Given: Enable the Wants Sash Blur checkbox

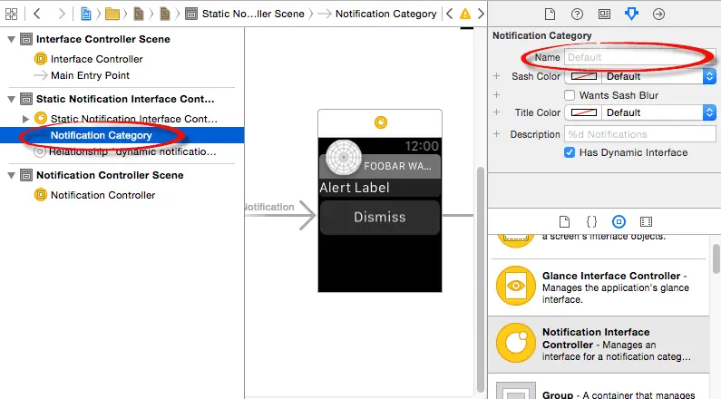Looking at the screenshot, I should pyautogui.click(x=570, y=95).
